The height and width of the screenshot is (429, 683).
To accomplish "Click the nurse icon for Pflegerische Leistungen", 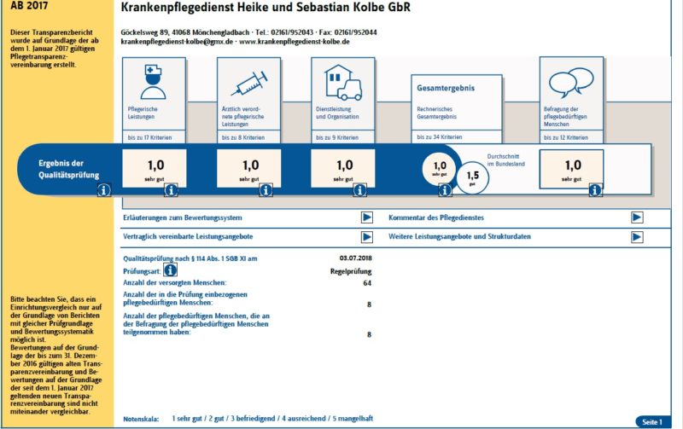I will coord(154,82).
